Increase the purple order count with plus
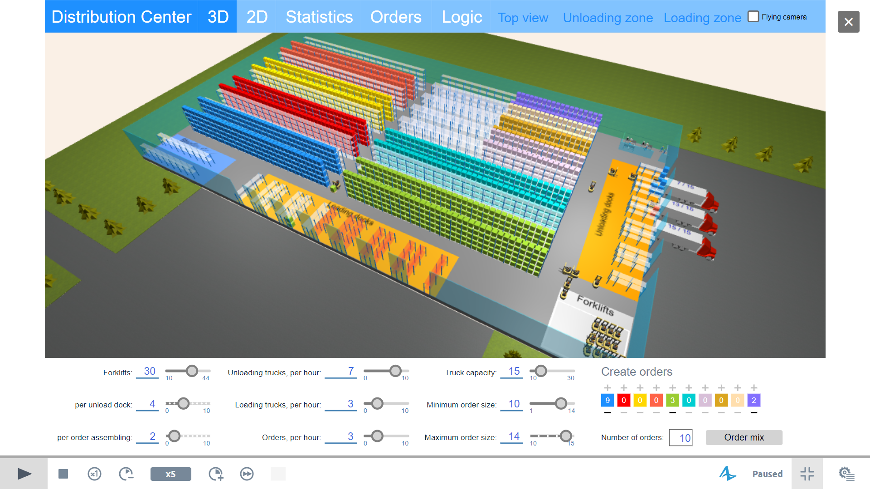Screen dimensions: 870x489 [754, 388]
